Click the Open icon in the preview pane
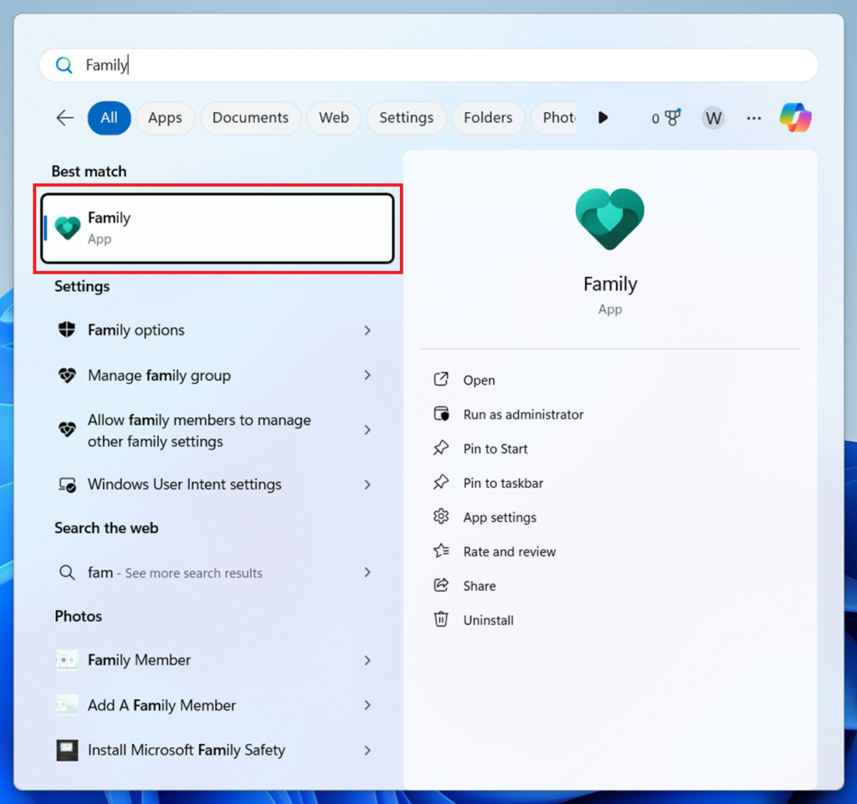This screenshot has height=804, width=857. [441, 380]
